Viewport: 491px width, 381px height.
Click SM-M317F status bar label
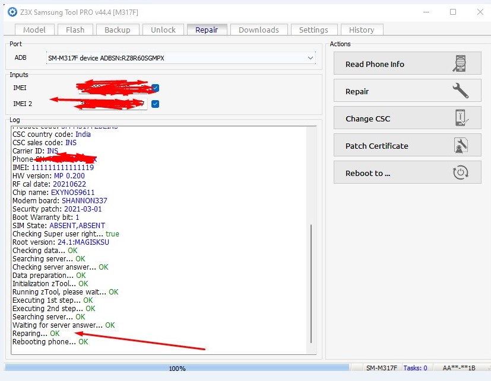(381, 368)
